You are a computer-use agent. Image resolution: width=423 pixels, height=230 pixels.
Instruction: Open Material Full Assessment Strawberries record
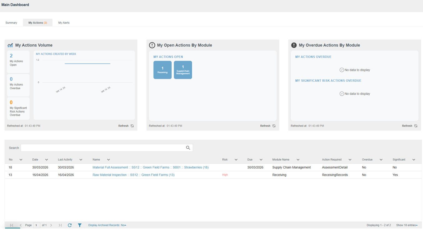pos(150,167)
